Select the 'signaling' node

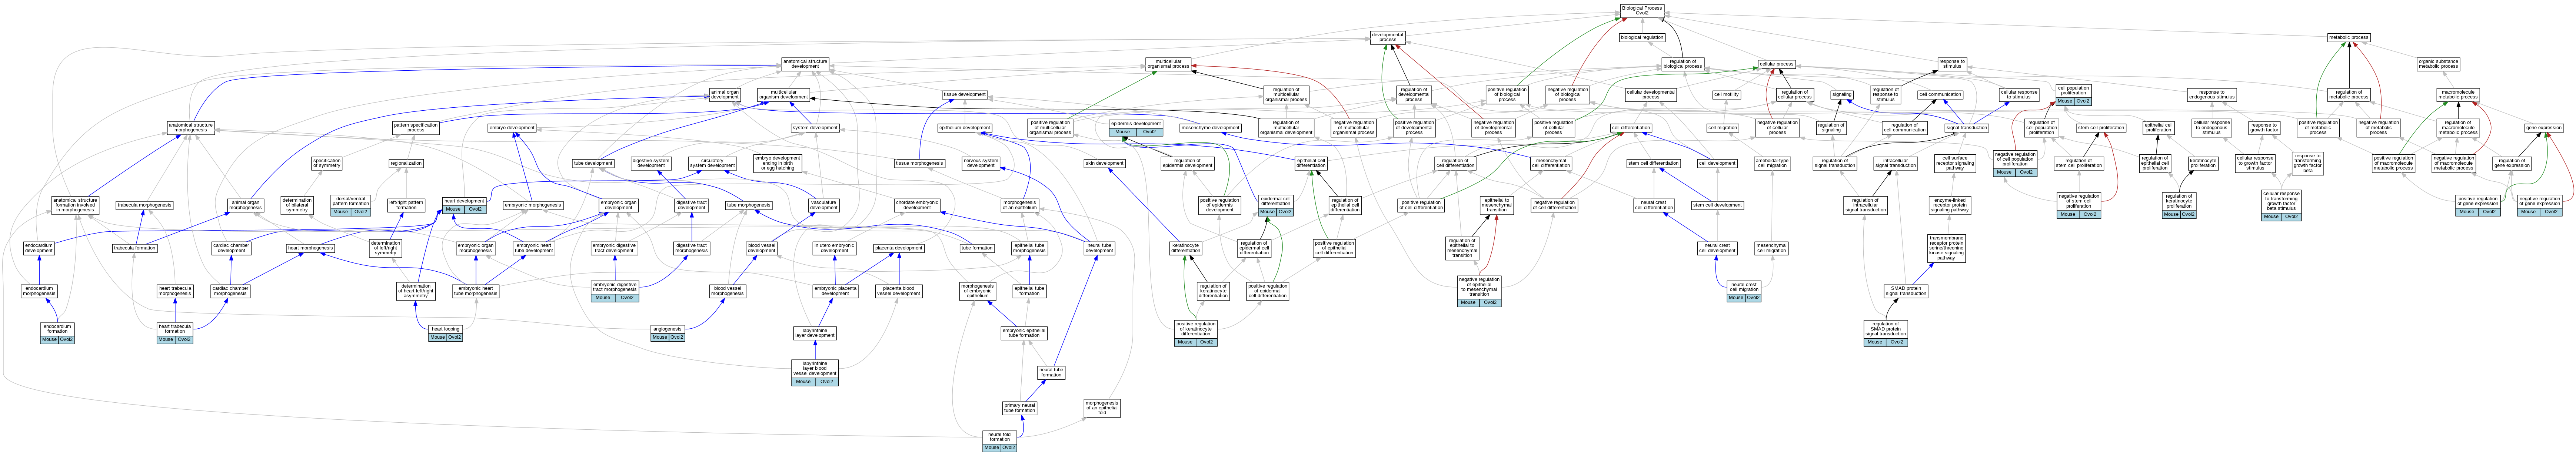[1842, 95]
